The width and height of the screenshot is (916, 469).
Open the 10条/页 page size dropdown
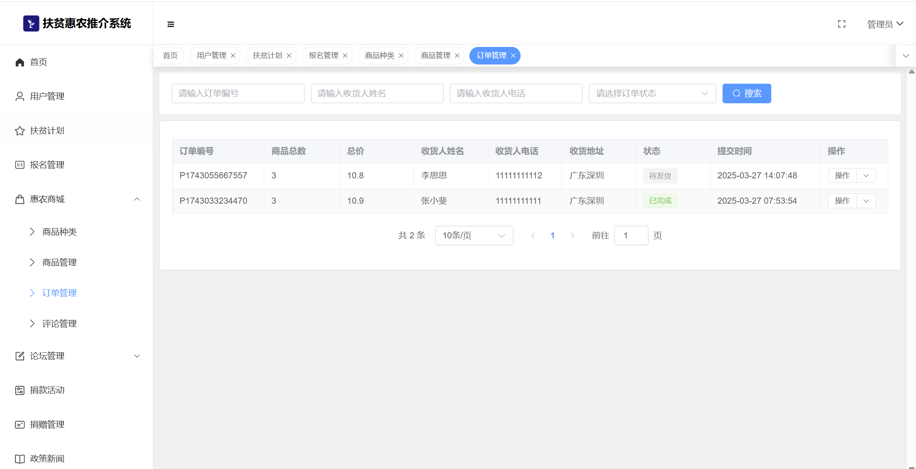pos(474,236)
